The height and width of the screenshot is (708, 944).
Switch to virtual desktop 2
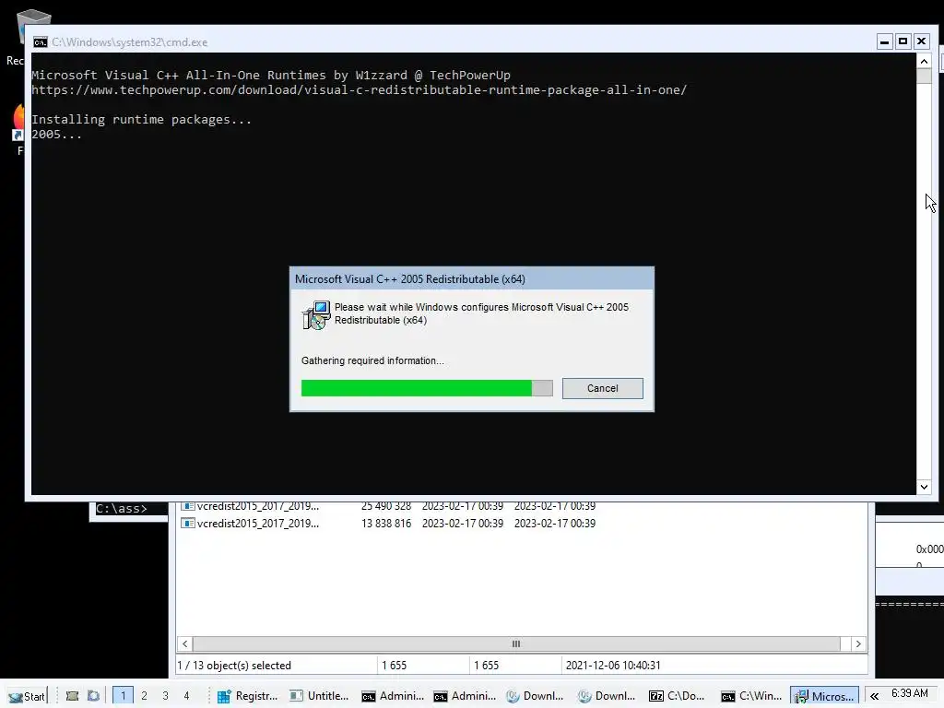[x=144, y=695]
